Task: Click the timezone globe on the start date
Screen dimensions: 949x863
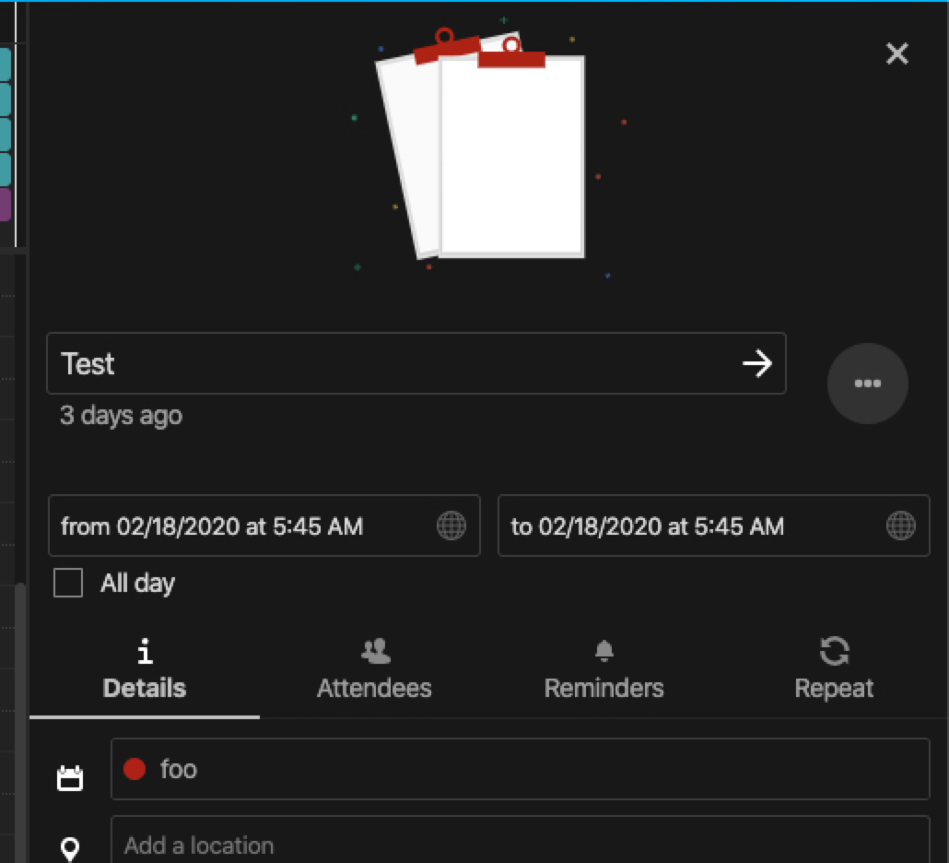Action: click(450, 526)
